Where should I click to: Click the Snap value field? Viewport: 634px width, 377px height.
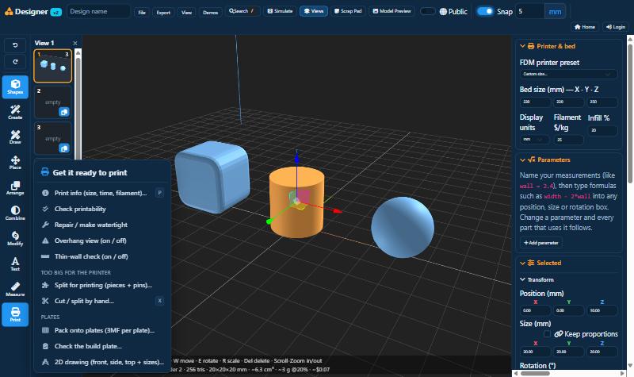pos(530,11)
